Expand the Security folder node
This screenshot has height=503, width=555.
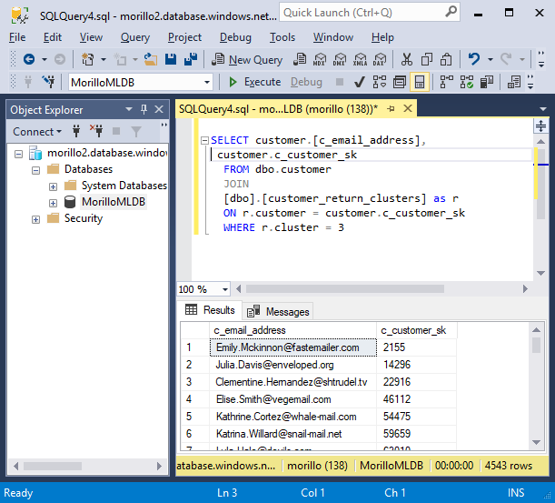[x=36, y=218]
